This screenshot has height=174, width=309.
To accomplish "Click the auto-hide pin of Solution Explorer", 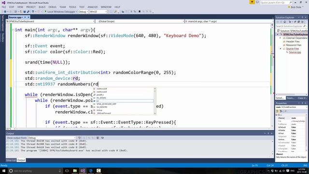I will pos(302,17).
